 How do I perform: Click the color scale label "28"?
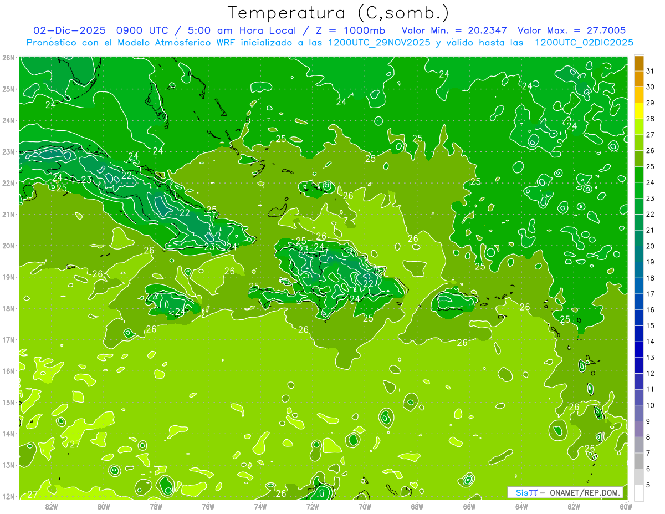pos(650,119)
